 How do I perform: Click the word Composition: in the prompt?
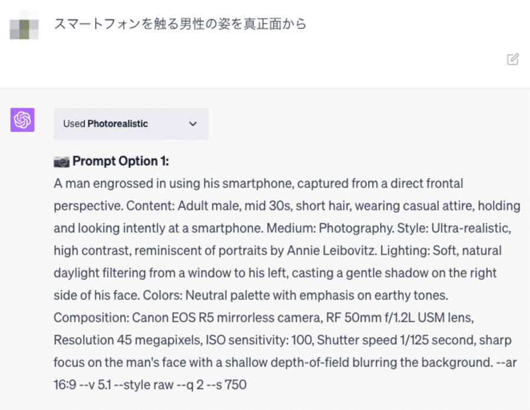(91, 318)
